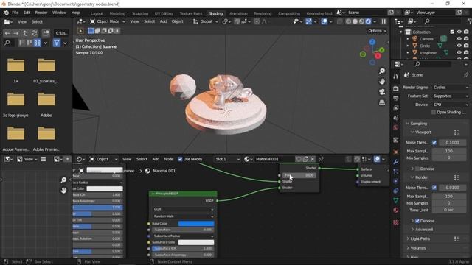Click node editor zoom magnifier icon
472x265 pixels.
click(63, 180)
